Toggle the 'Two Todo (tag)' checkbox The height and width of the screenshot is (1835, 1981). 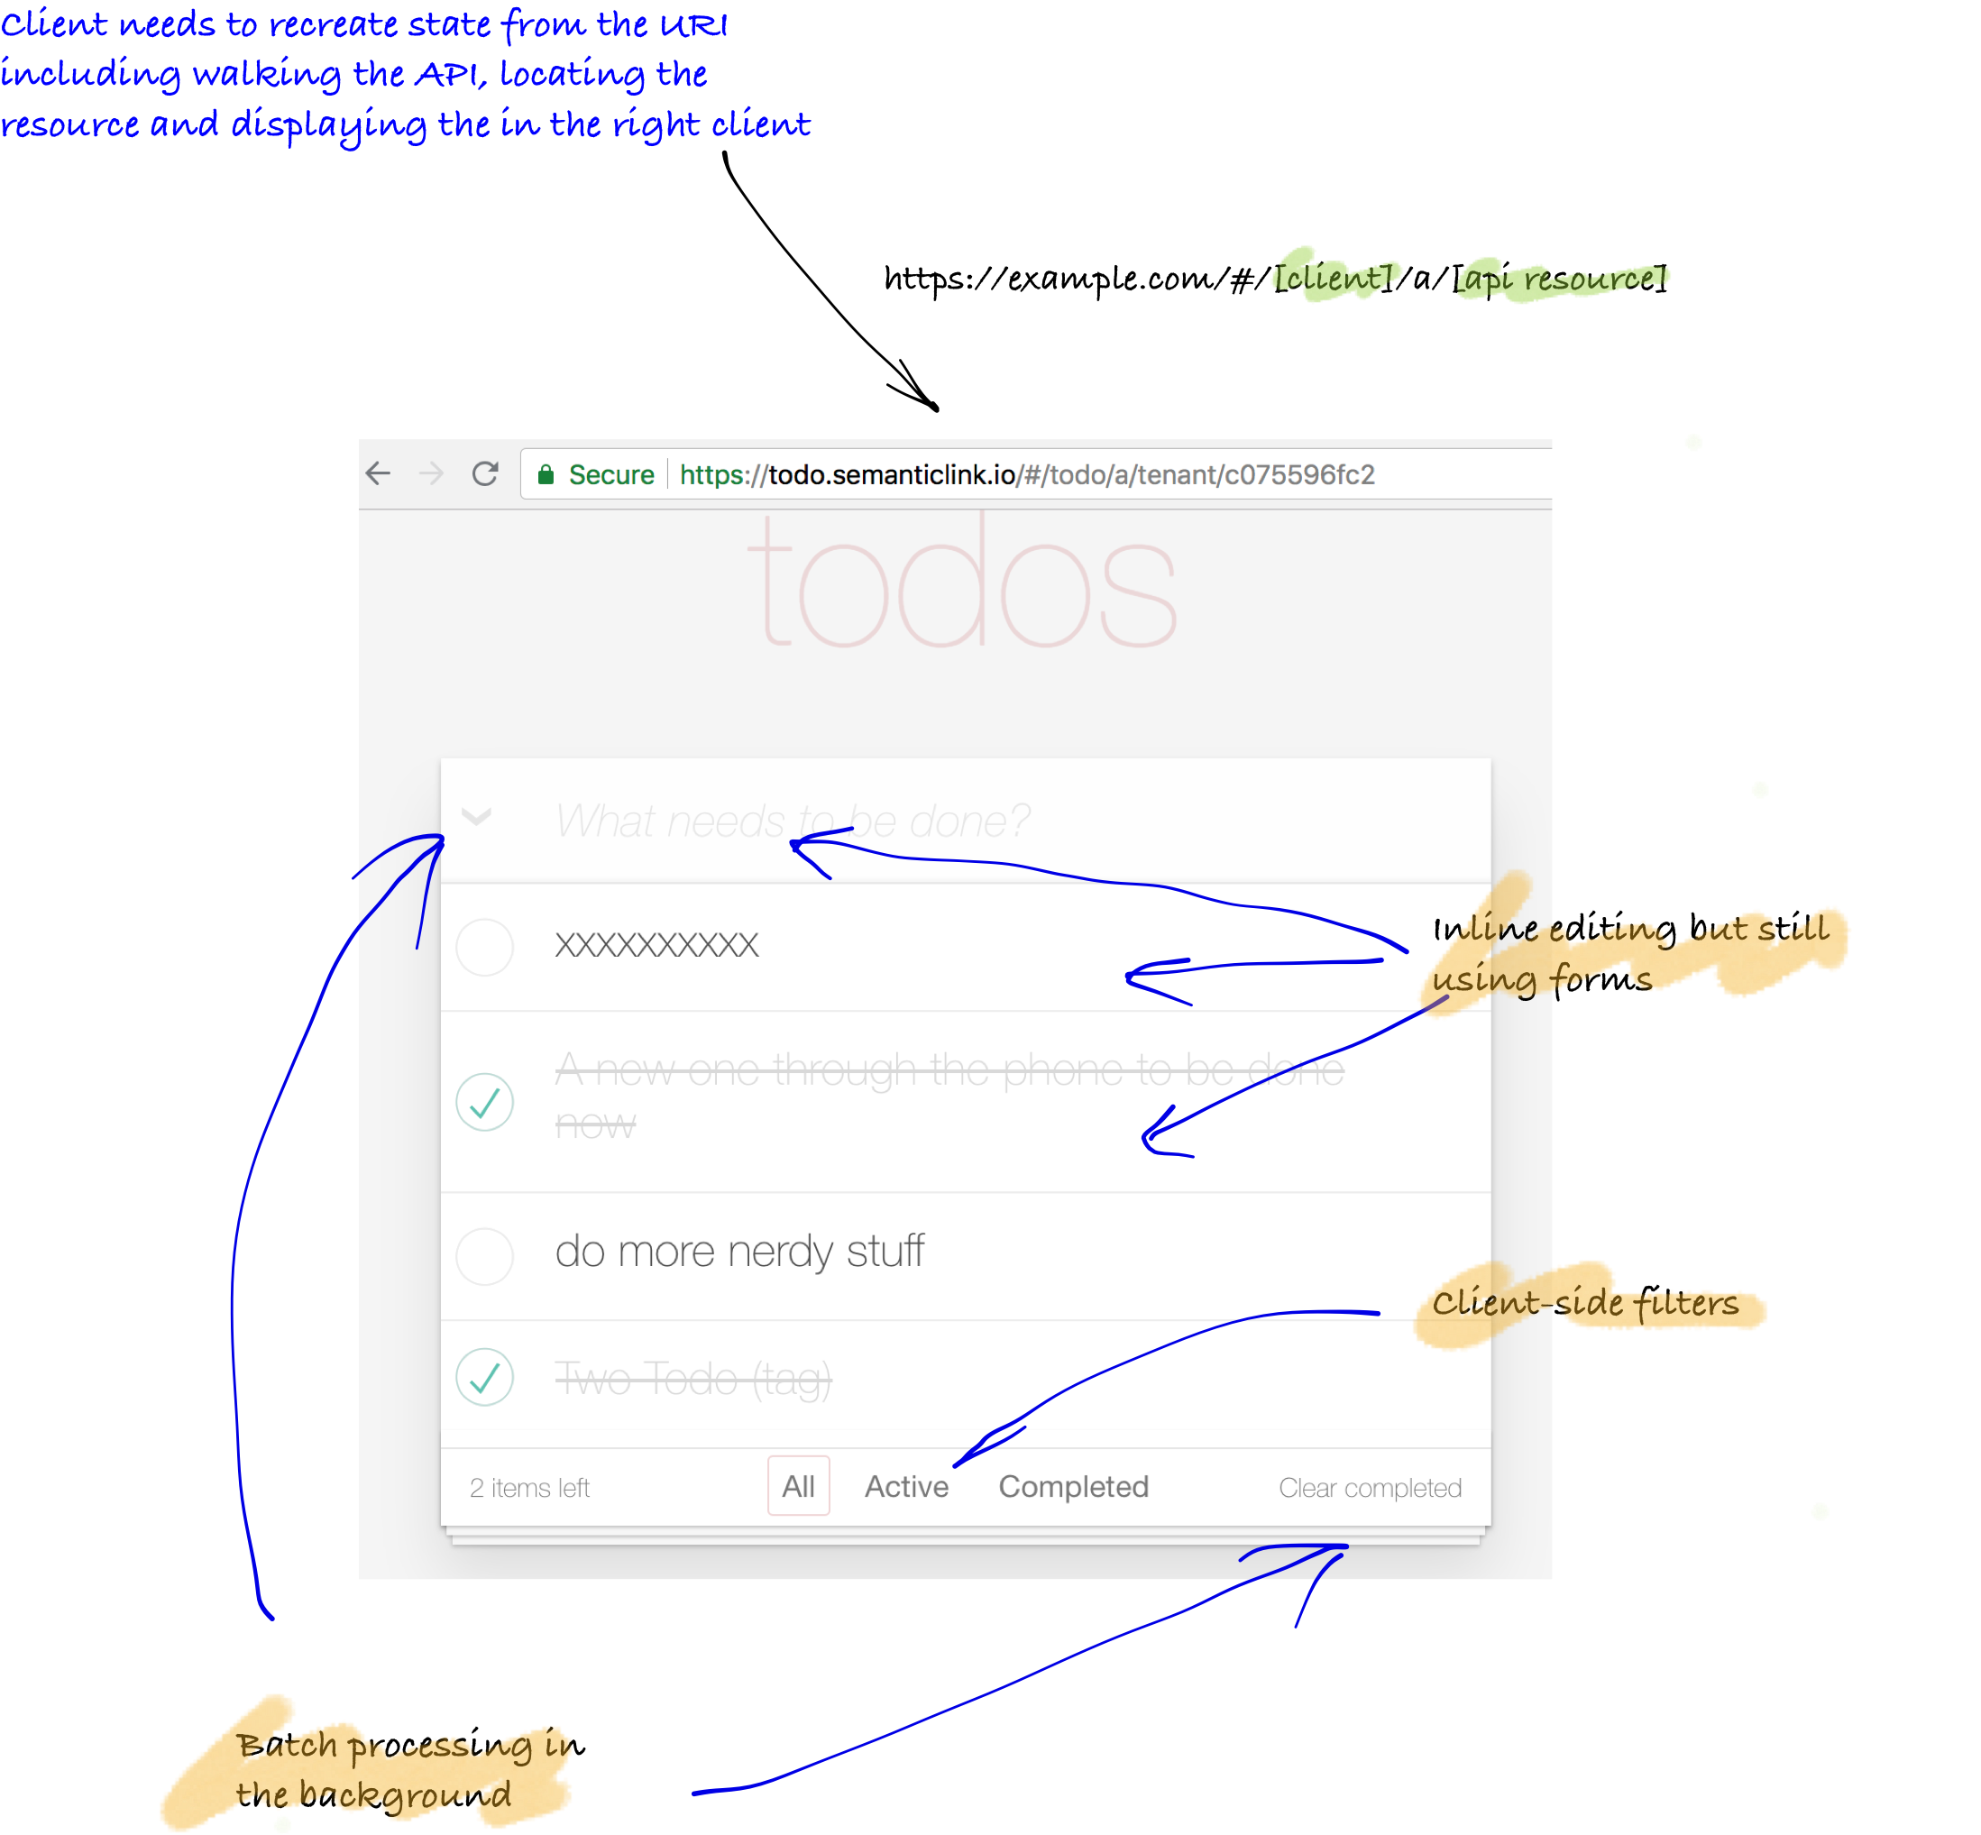coord(485,1381)
